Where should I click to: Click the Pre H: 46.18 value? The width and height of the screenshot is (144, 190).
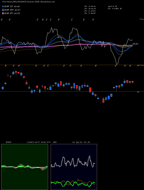coord(90,9)
